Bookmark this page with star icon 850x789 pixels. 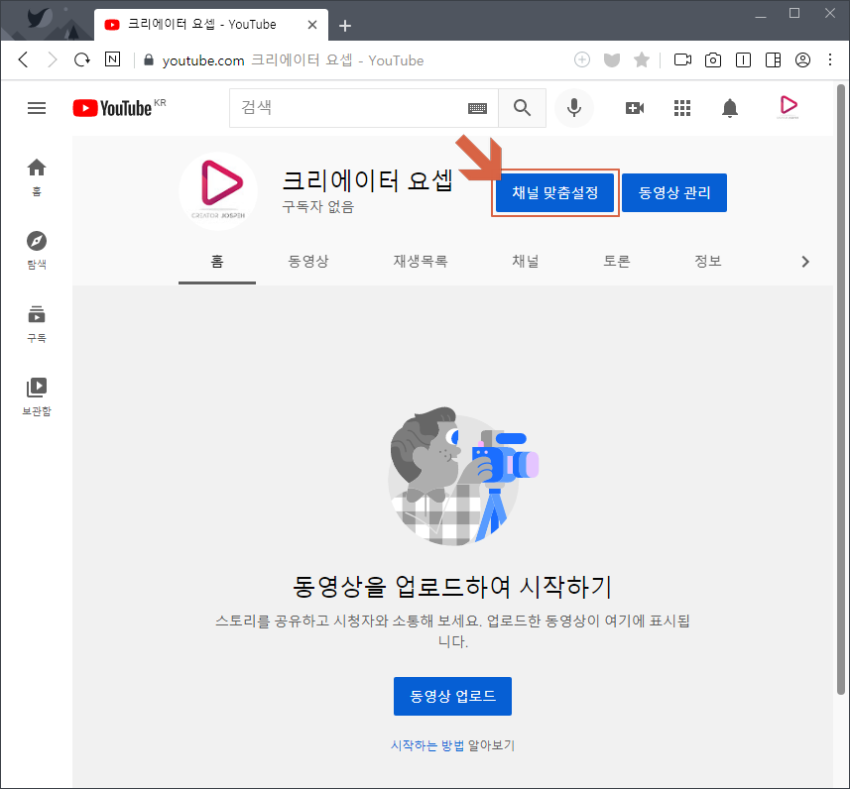pyautogui.click(x=642, y=59)
